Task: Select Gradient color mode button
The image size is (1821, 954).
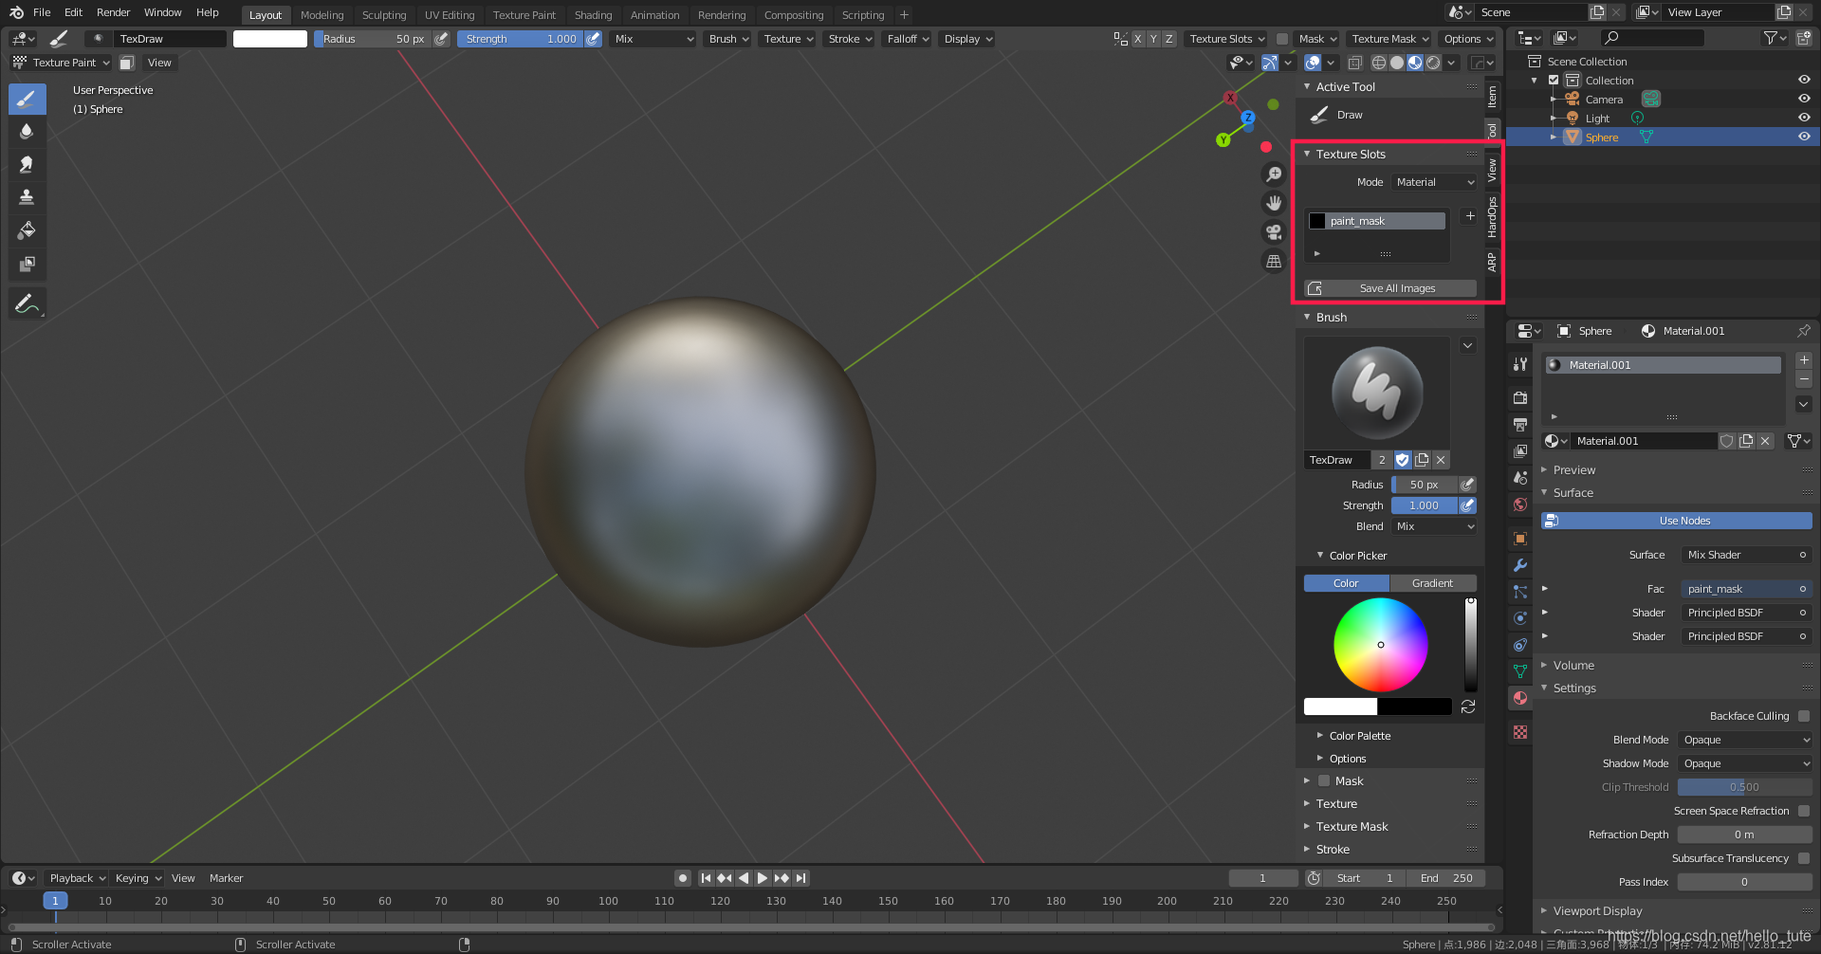Action: [x=1432, y=583]
